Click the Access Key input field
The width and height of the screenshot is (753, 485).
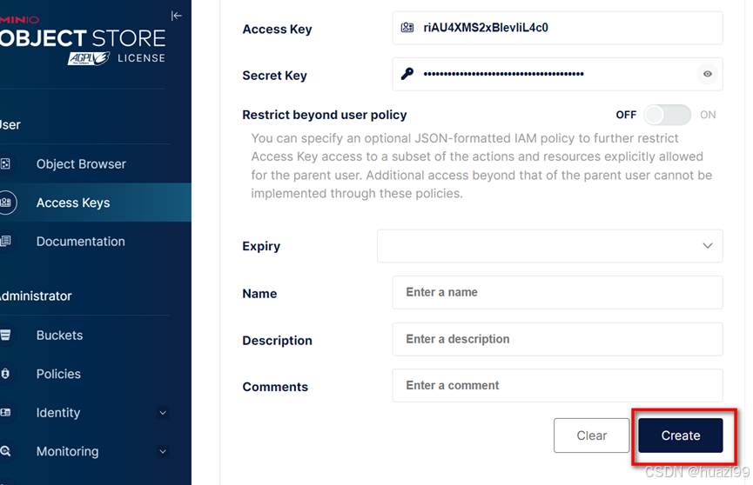pyautogui.click(x=557, y=28)
